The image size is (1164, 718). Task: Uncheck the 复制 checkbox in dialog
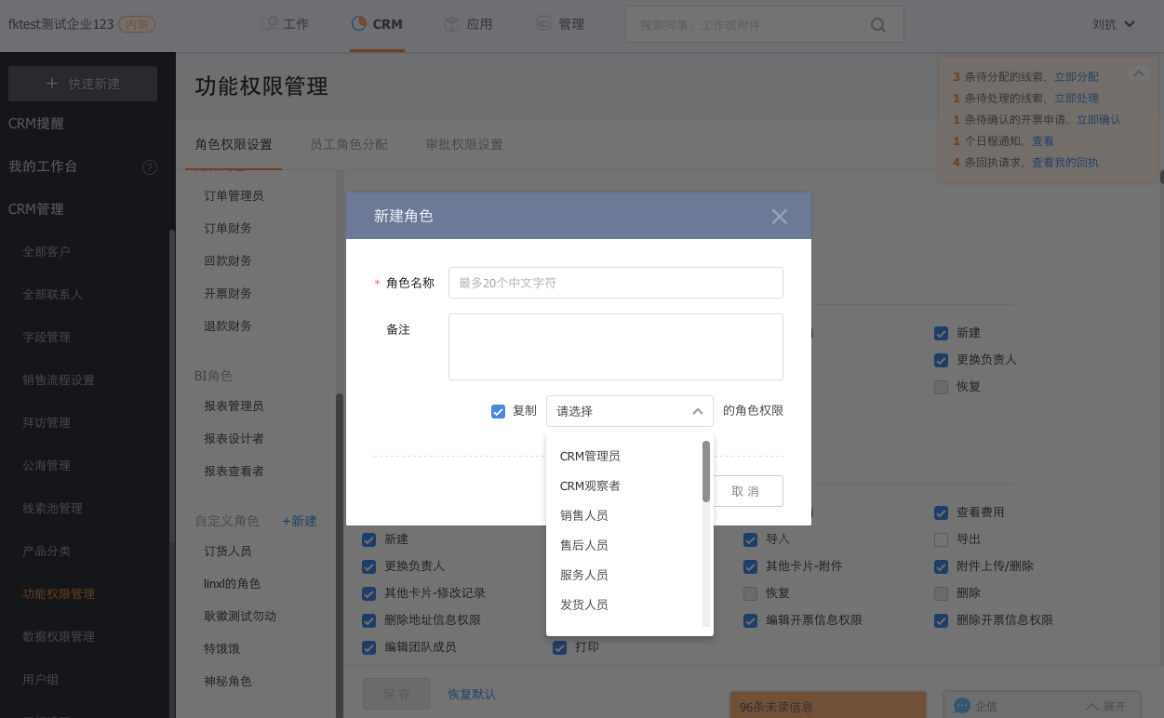click(x=498, y=411)
